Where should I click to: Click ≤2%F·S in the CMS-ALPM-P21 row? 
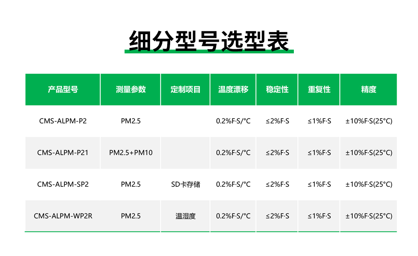277,153
